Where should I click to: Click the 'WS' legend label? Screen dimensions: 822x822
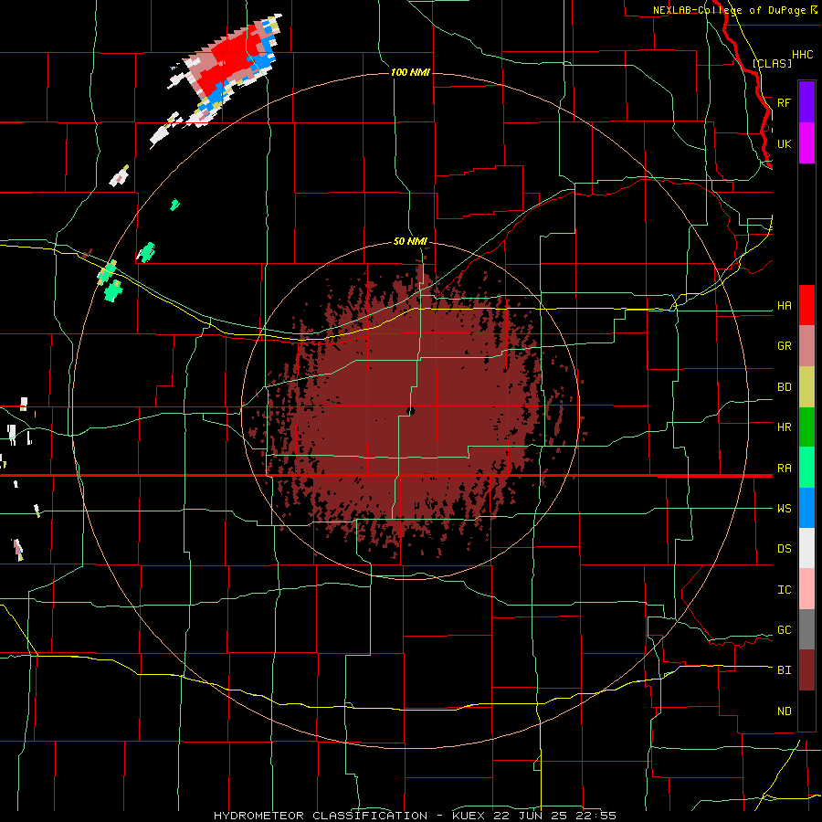coord(784,508)
